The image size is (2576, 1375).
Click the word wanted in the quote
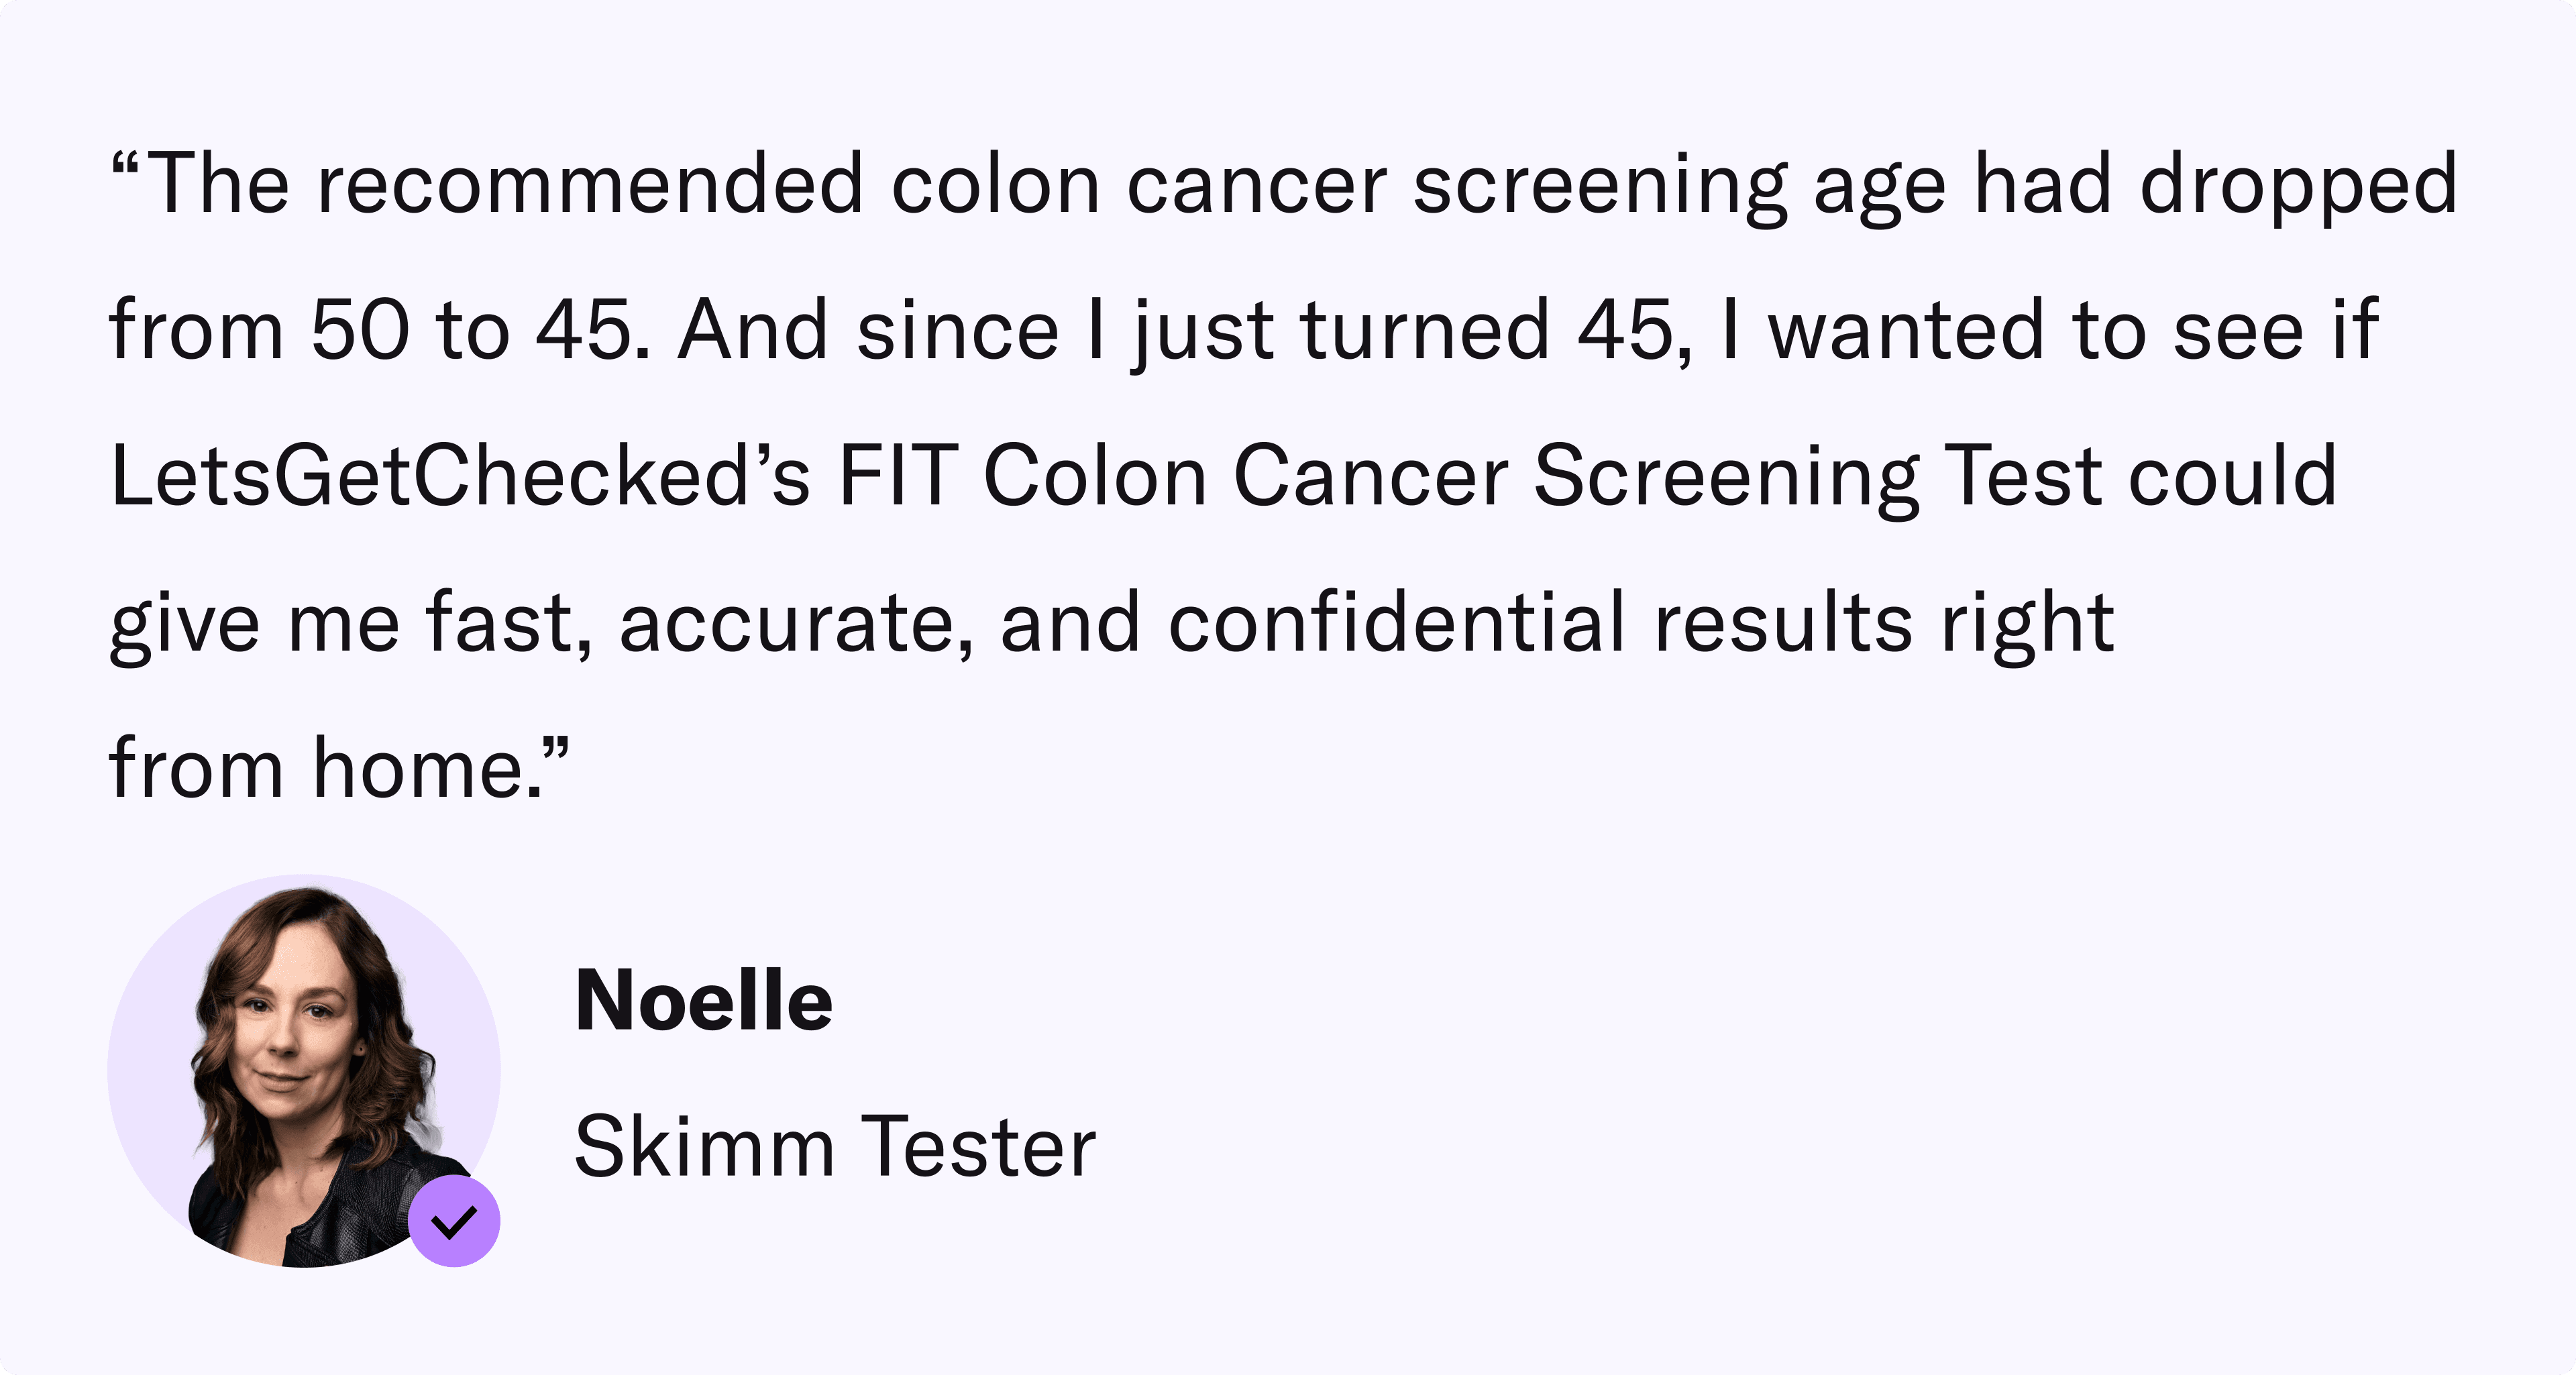click(x=1906, y=330)
